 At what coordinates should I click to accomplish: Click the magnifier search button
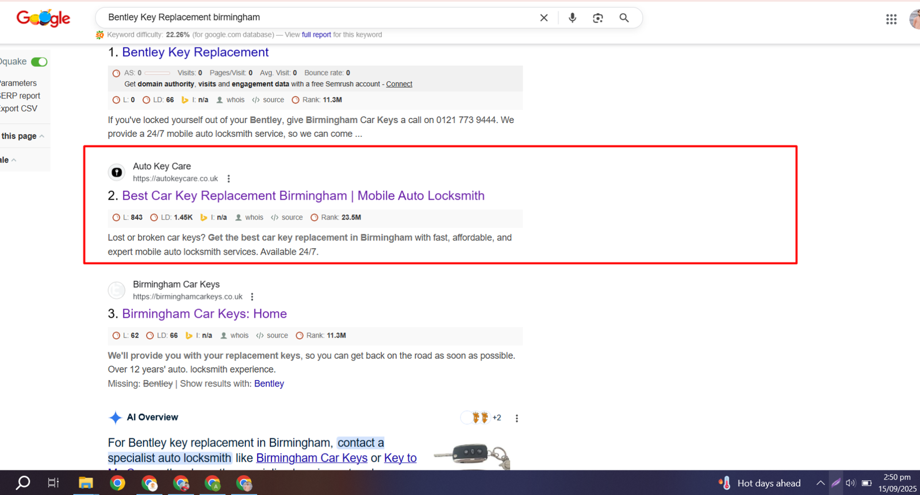click(x=624, y=18)
